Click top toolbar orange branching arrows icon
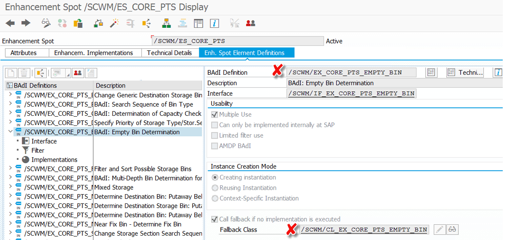The image size is (508, 240). [x=146, y=23]
